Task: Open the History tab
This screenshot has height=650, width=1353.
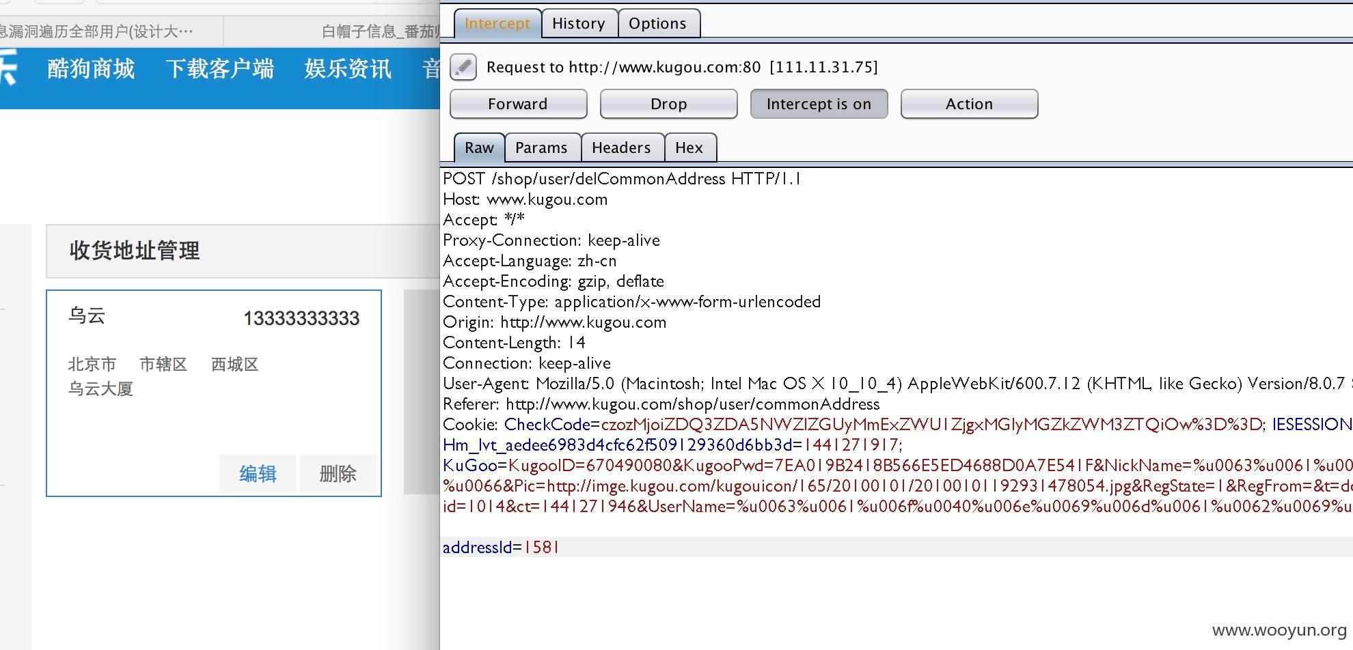Action: [579, 23]
